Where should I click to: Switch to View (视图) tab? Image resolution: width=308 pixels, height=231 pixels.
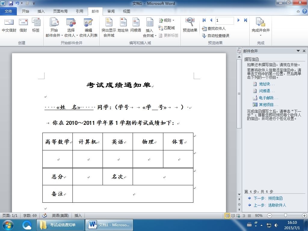pos(127,11)
